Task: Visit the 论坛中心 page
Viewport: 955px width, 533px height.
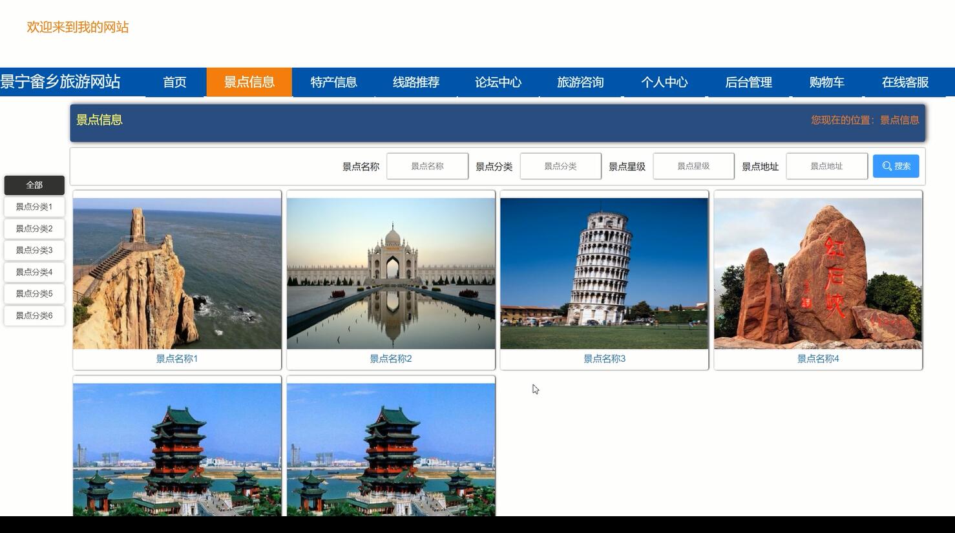Action: click(x=498, y=82)
